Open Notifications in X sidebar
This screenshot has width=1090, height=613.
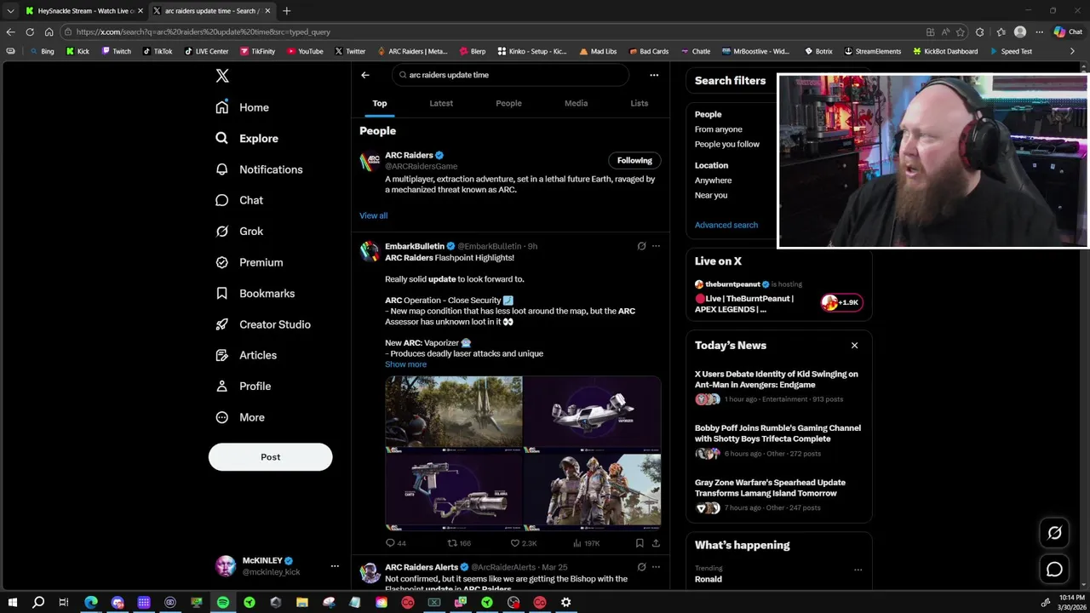[x=259, y=169]
